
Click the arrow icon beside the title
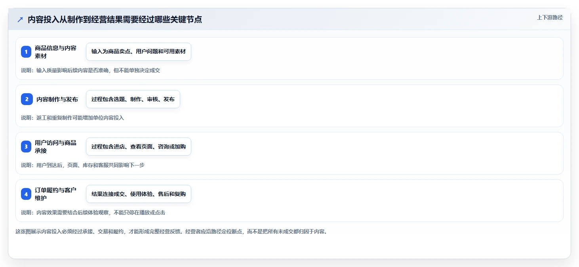pos(20,20)
